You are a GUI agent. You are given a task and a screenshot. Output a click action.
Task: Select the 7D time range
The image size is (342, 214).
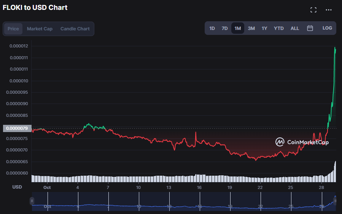click(x=225, y=28)
